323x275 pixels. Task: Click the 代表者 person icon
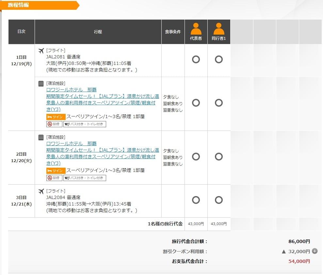196,29
